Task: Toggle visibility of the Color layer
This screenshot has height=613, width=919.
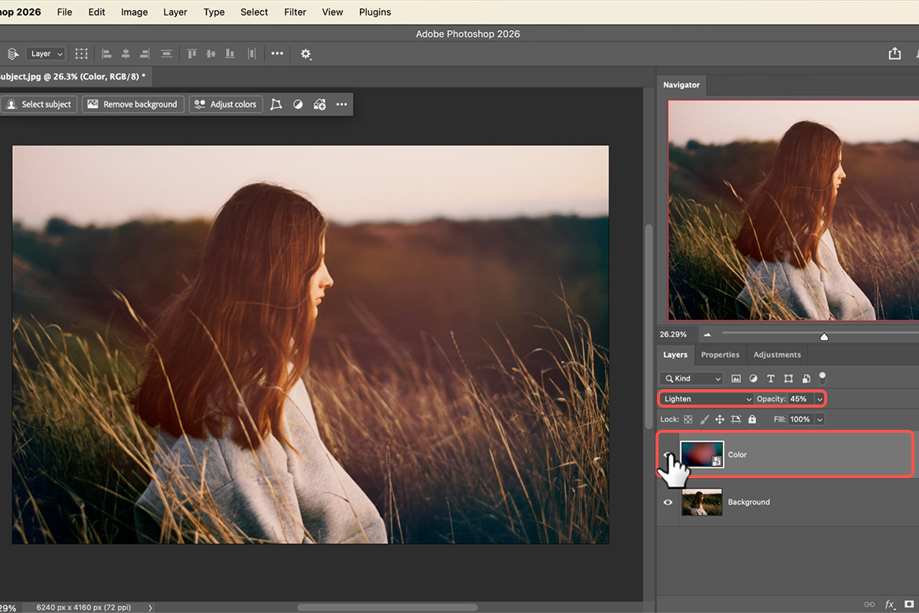Action: coord(668,455)
